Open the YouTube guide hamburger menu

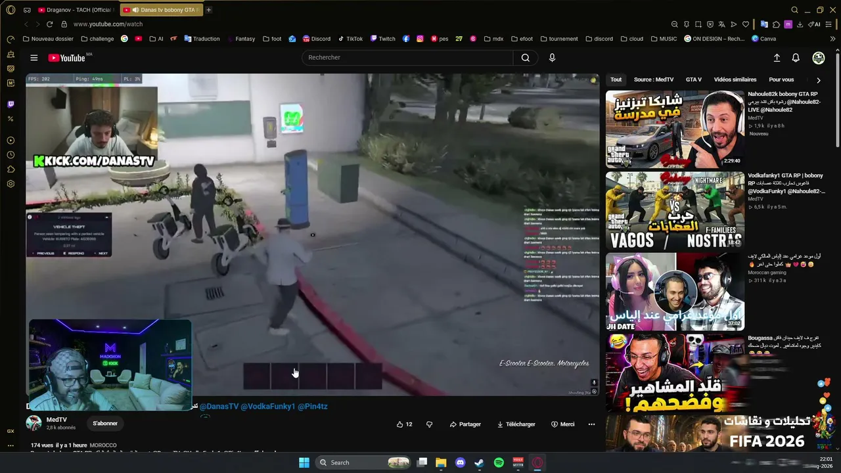(x=34, y=58)
